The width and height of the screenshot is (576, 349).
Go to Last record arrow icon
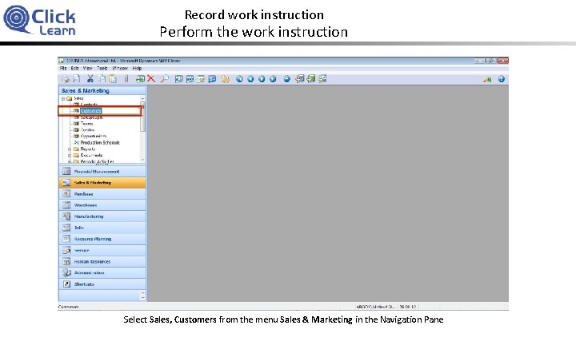(273, 79)
